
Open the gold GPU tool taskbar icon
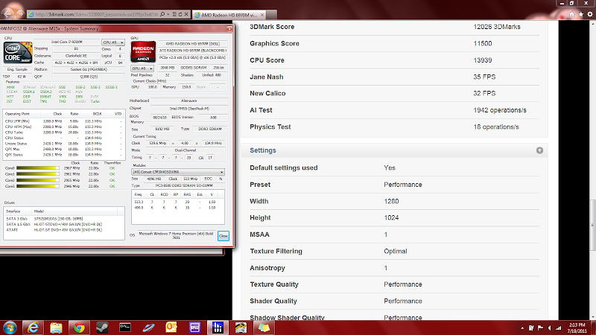point(241,328)
